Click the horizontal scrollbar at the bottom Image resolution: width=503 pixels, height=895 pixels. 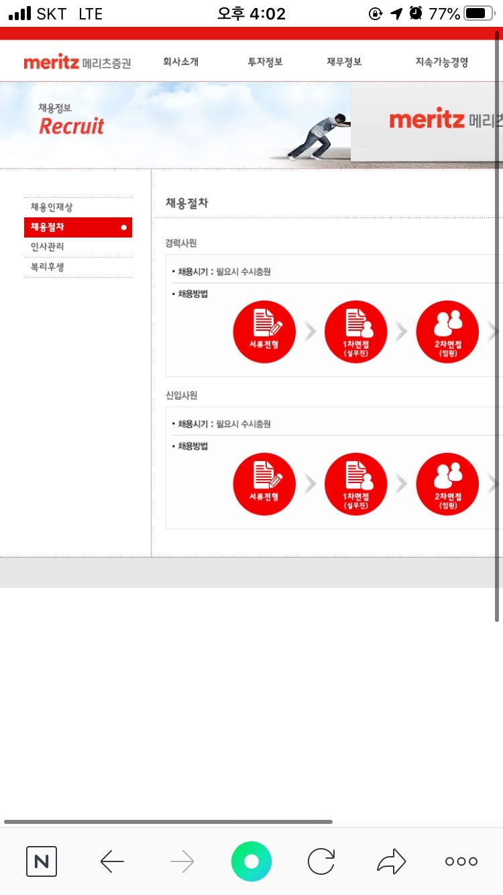pos(168,821)
